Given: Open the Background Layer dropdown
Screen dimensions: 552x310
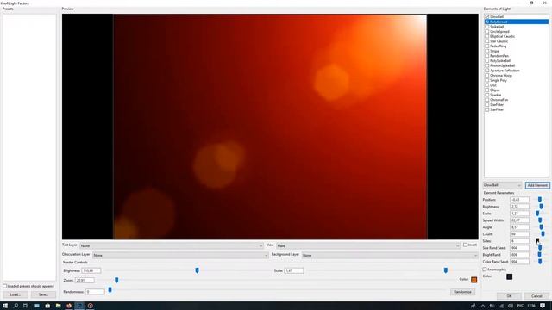Looking at the screenshot, I should (x=390, y=255).
